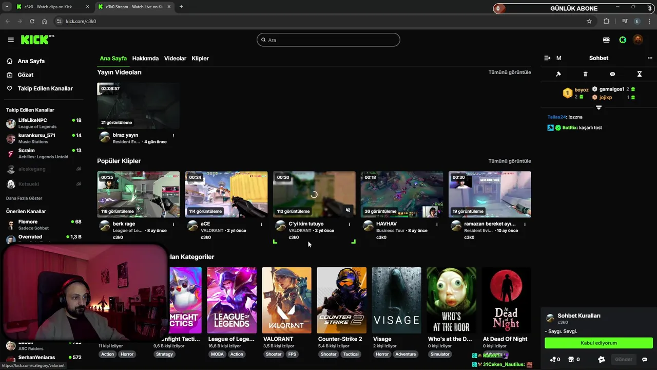This screenshot has width=657, height=370.
Task: Open Who's at the Door category card
Action: pos(451,300)
